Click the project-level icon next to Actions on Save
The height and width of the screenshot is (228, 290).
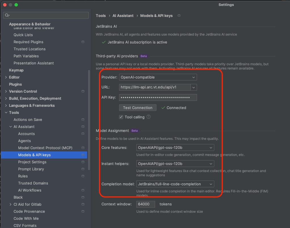click(x=83, y=120)
